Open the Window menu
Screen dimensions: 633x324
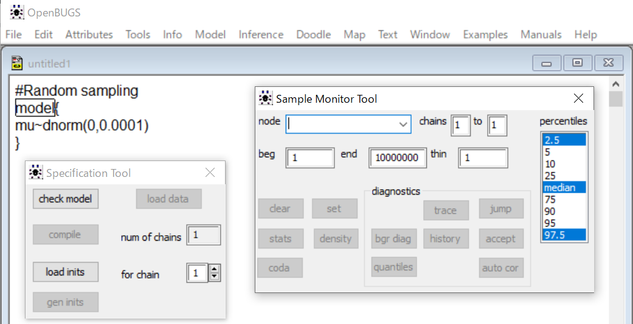click(430, 35)
